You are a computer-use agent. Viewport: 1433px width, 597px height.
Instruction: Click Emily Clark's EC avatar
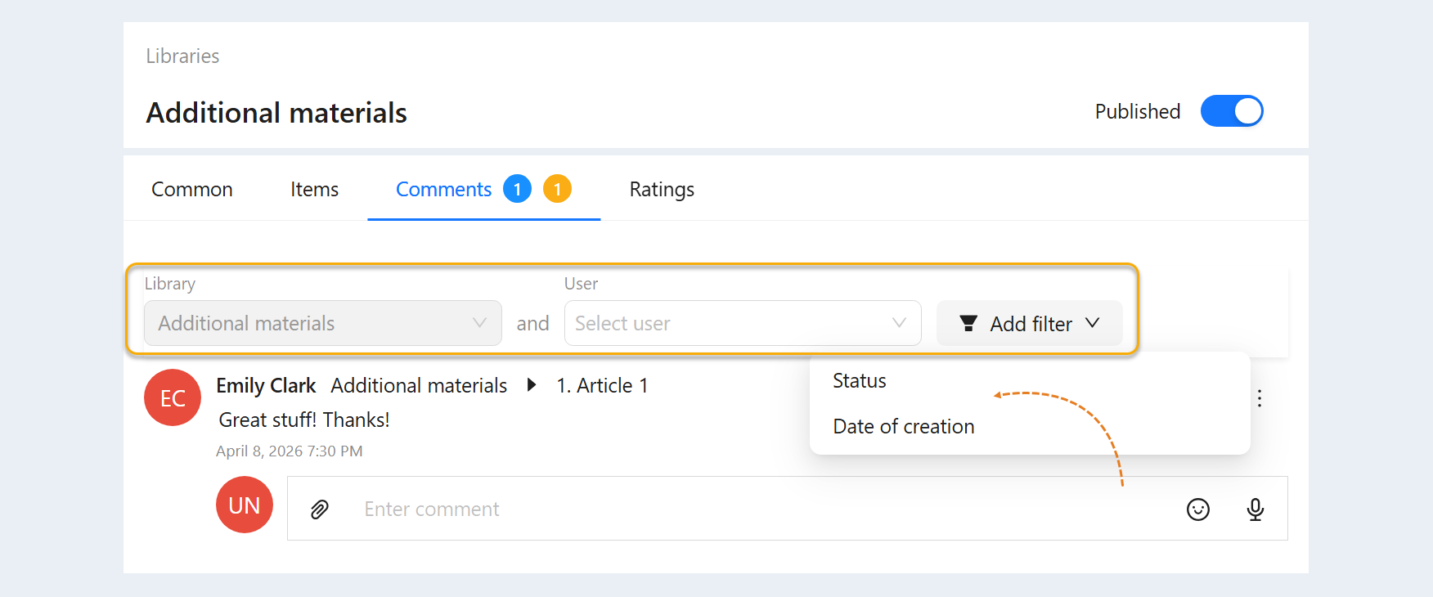pyautogui.click(x=173, y=397)
